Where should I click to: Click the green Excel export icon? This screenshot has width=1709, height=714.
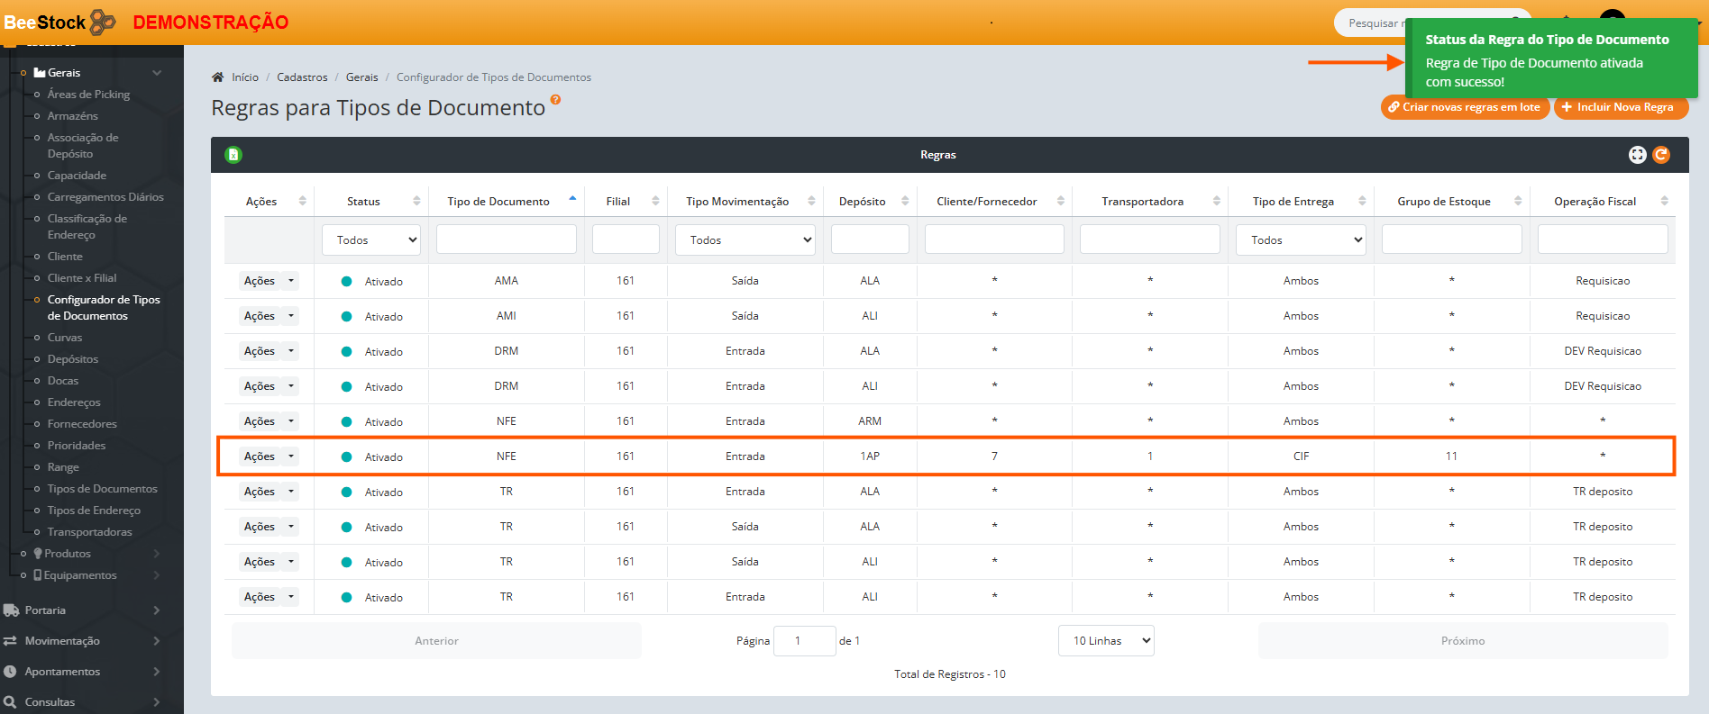click(x=233, y=155)
